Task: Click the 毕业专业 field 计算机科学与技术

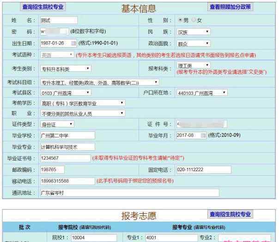Action: point(68,147)
